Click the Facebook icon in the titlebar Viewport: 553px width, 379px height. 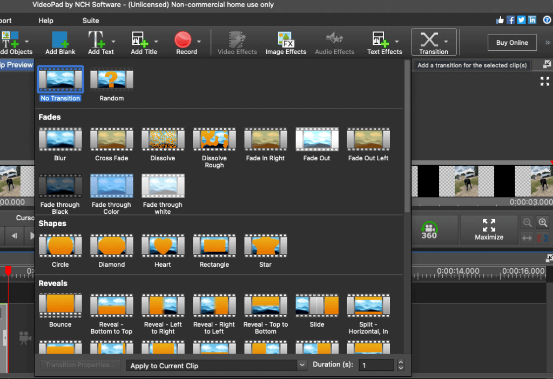509,19
